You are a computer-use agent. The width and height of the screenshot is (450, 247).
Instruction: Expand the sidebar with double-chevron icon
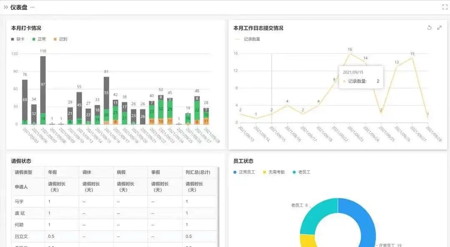[x=6, y=7]
